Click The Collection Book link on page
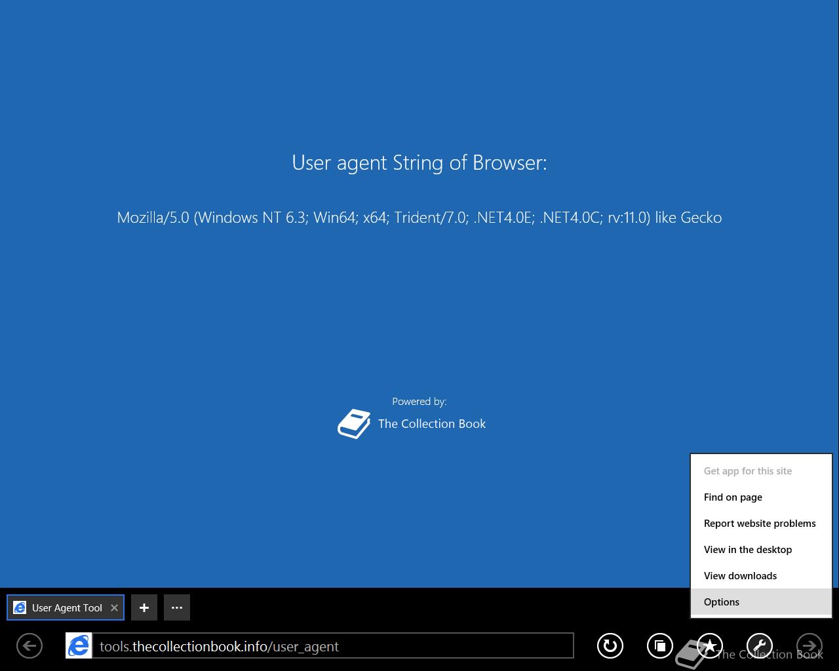The width and height of the screenshot is (839, 671). click(432, 424)
